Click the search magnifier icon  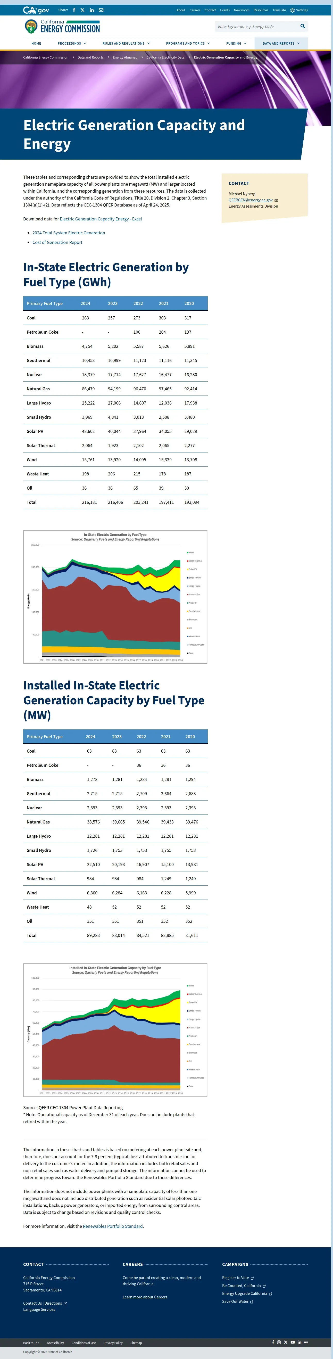point(302,26)
